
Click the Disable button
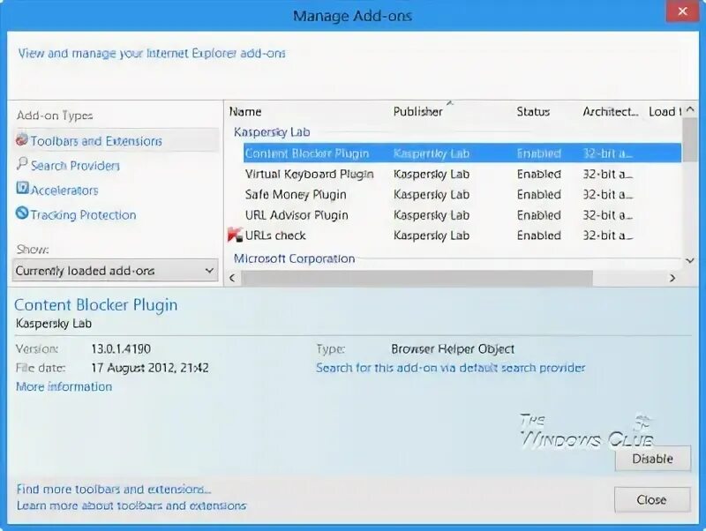click(x=652, y=459)
